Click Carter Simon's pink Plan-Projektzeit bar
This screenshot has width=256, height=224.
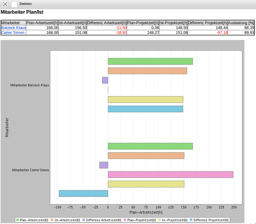click(x=170, y=175)
